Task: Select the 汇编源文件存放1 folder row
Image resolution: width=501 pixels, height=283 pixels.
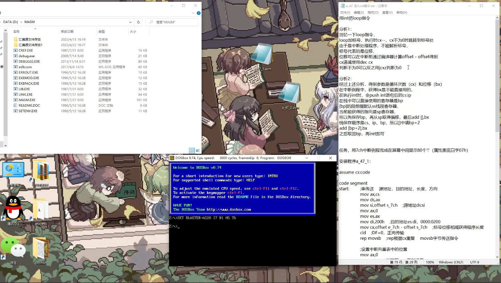Action: tap(80, 45)
